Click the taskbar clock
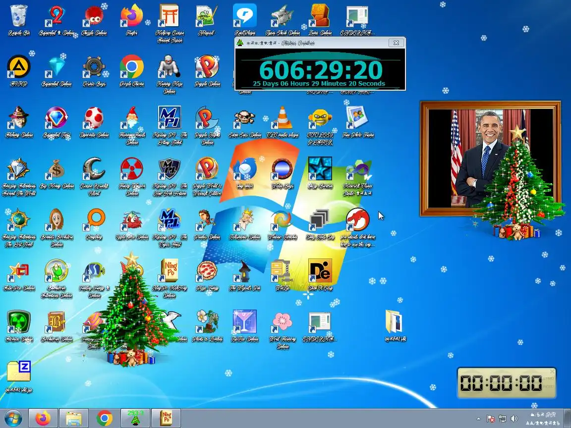This screenshot has width=571, height=428. click(x=543, y=419)
